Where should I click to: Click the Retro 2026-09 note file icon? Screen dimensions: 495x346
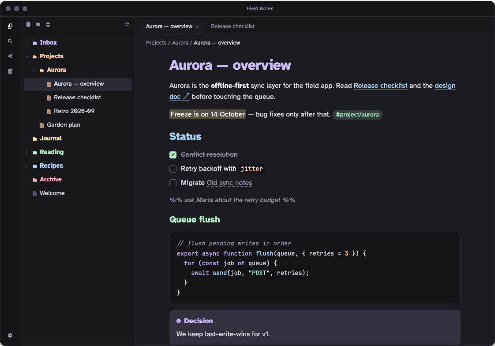[49, 112]
